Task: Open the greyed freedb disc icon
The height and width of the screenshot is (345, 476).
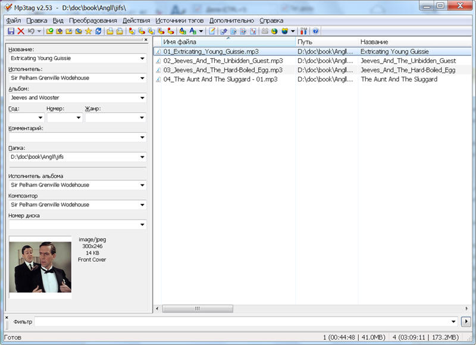Action: pos(265,31)
